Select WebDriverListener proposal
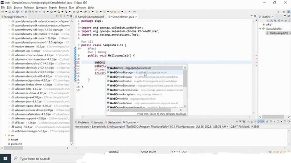The width and height of the screenshot is (291, 163). click(x=145, y=103)
